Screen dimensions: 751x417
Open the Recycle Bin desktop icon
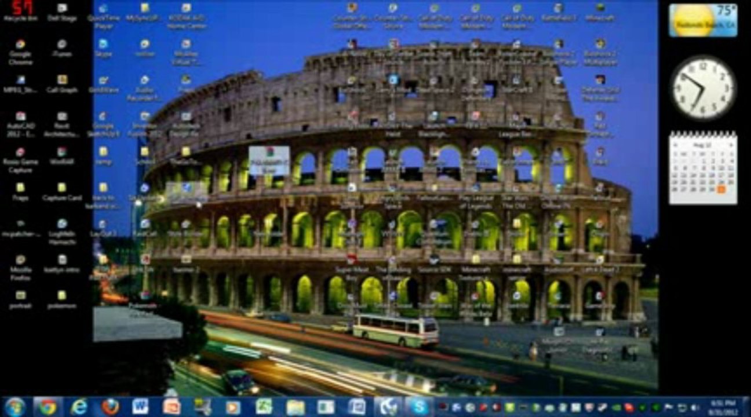pos(20,12)
